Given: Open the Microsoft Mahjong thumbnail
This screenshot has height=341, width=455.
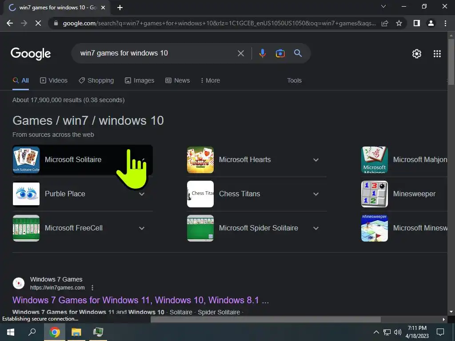Looking at the screenshot, I should pos(374,160).
